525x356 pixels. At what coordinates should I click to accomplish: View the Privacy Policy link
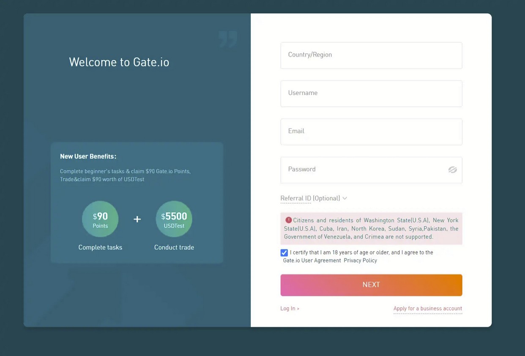click(360, 260)
